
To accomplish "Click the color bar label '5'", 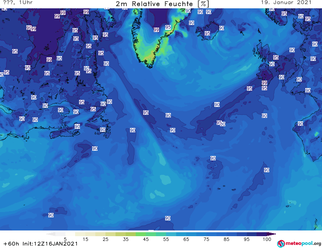I will pos(65,239).
